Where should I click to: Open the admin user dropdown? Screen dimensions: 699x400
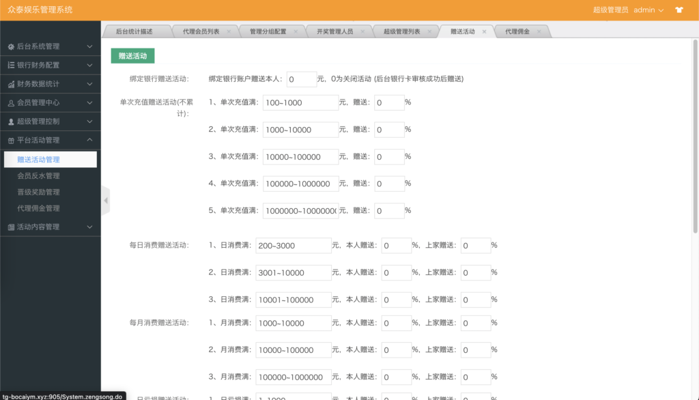click(x=648, y=10)
